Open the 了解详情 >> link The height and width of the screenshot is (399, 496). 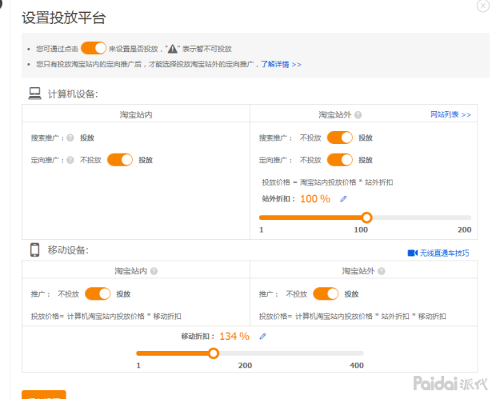[281, 64]
